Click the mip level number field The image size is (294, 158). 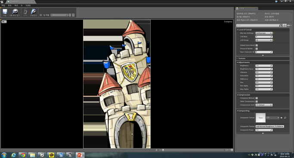(59, 15)
